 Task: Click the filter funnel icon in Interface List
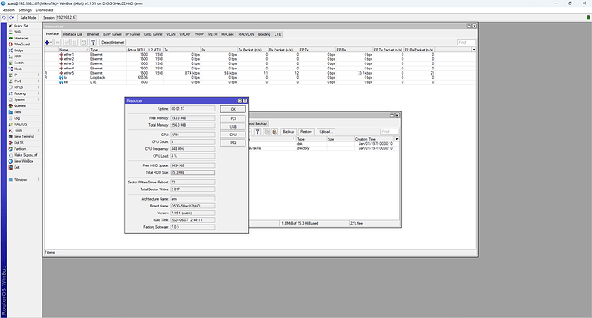pyautogui.click(x=93, y=42)
